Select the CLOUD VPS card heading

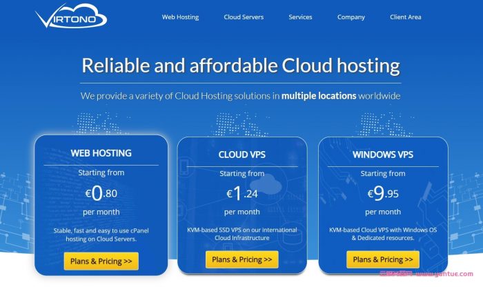(x=242, y=155)
